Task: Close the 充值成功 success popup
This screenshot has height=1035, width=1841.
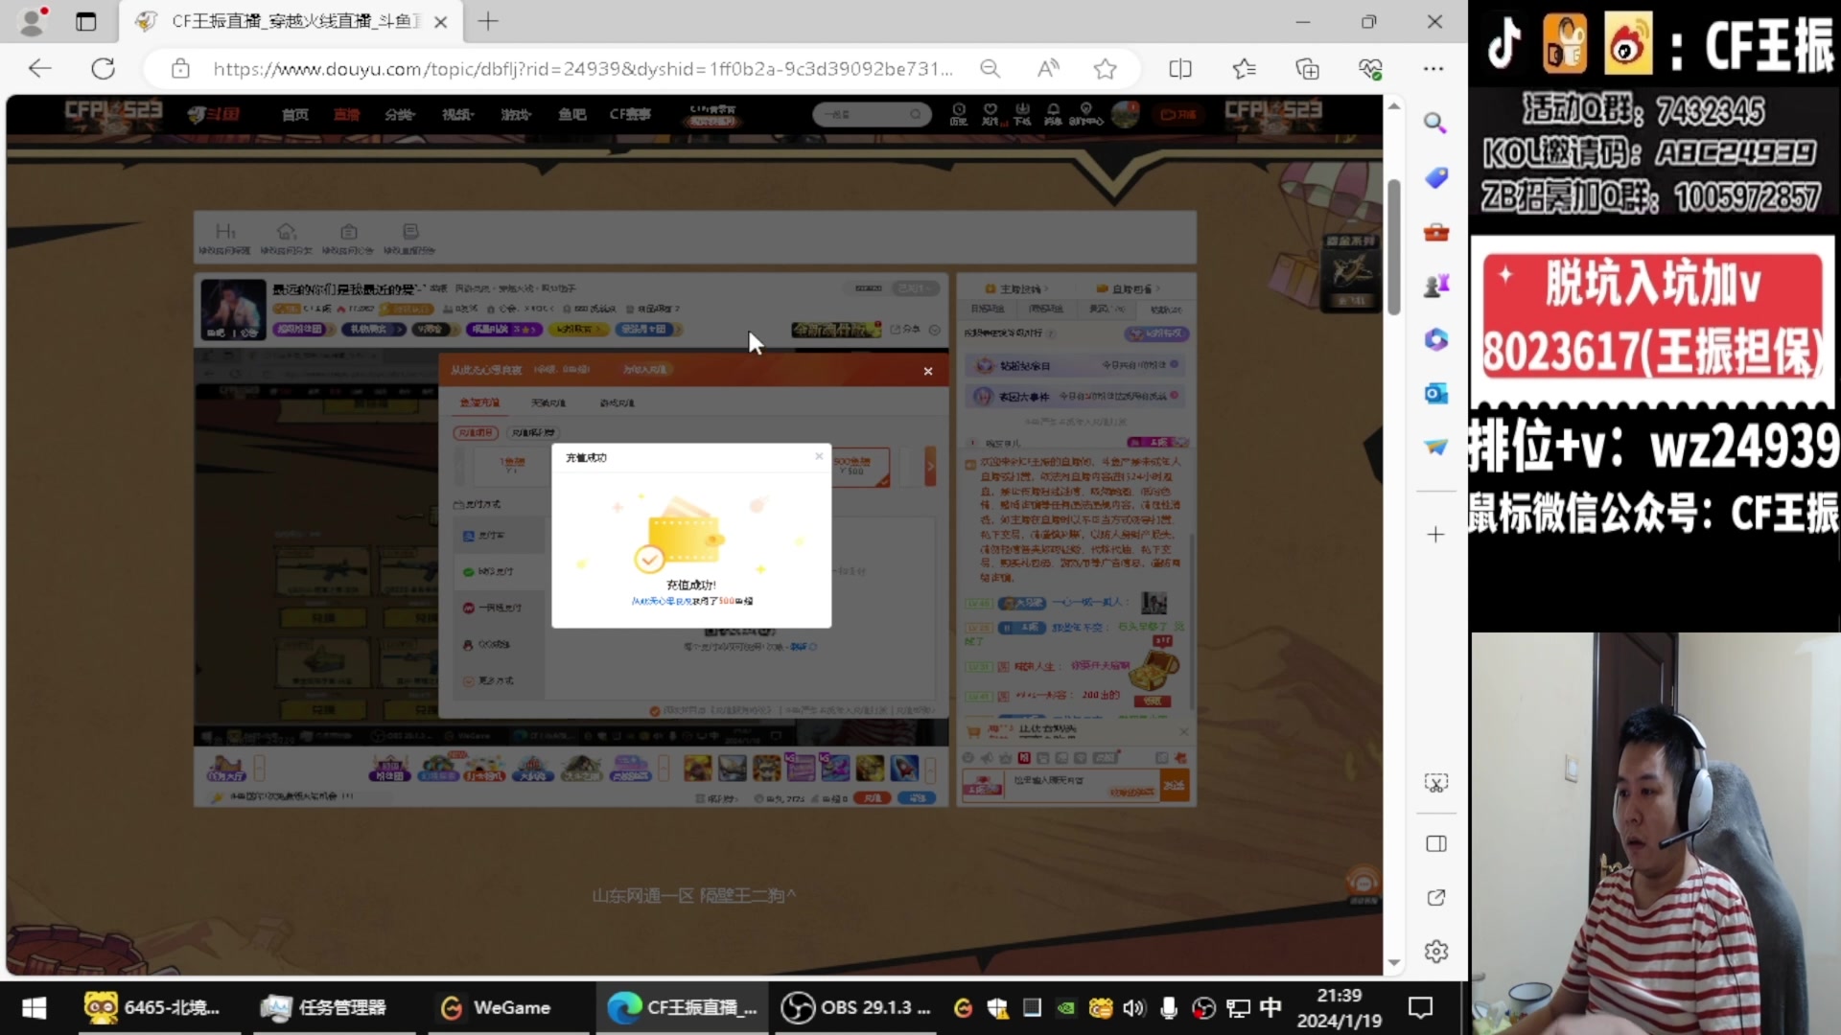Action: 820,457
